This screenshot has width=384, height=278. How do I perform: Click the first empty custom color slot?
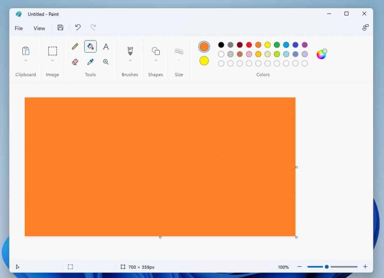[221, 63]
